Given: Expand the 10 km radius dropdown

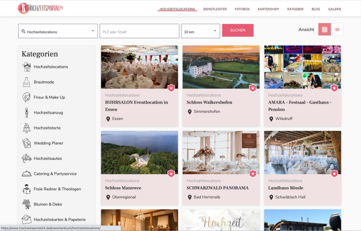Looking at the screenshot, I should click(200, 31).
